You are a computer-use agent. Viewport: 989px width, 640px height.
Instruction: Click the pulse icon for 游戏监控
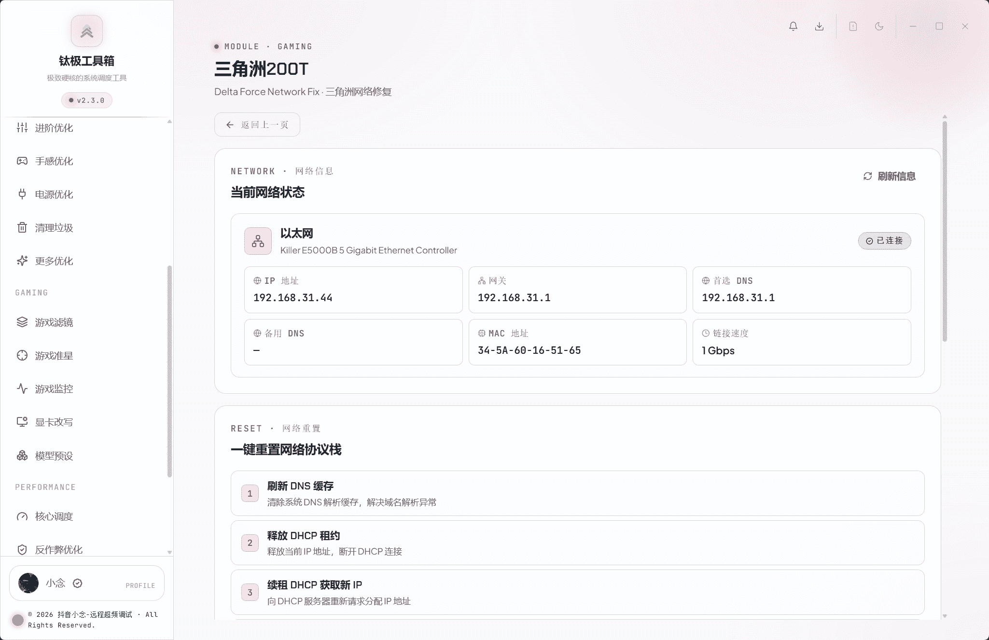(22, 389)
